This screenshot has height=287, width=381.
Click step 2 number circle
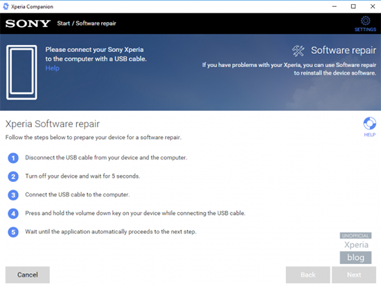[13, 176]
